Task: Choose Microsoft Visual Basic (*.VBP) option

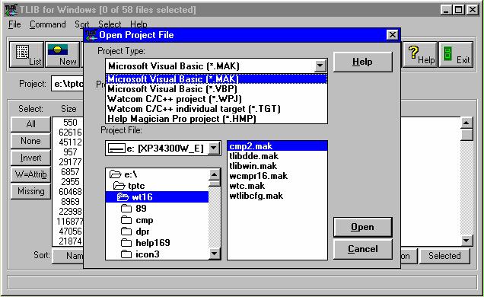Action: (x=216, y=89)
